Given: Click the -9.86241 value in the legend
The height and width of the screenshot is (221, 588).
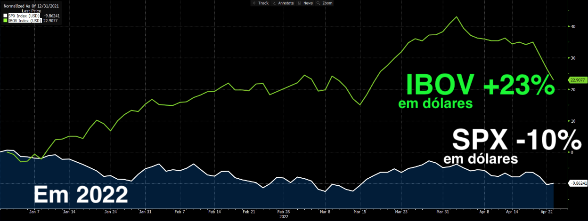Looking at the screenshot, I should 52,16.
